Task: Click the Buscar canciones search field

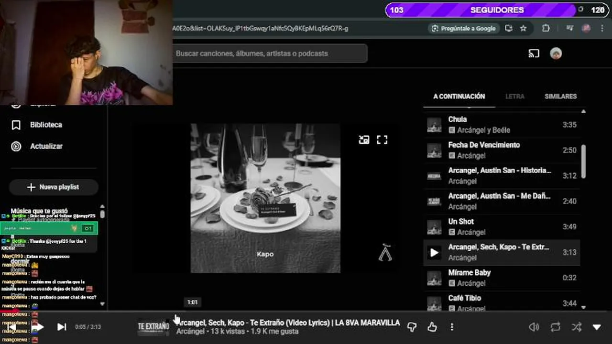Action: click(x=270, y=54)
